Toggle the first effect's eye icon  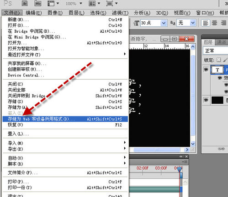226,85
